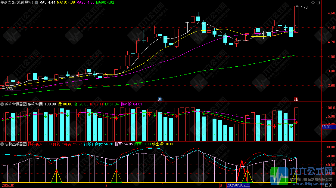Click the 3.56 low price annotation
The width and height of the screenshot is (336, 188).
coord(9,89)
